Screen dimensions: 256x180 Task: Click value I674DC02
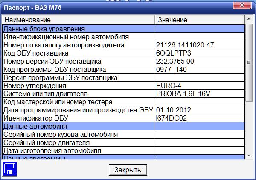pyautogui.click(x=171, y=118)
